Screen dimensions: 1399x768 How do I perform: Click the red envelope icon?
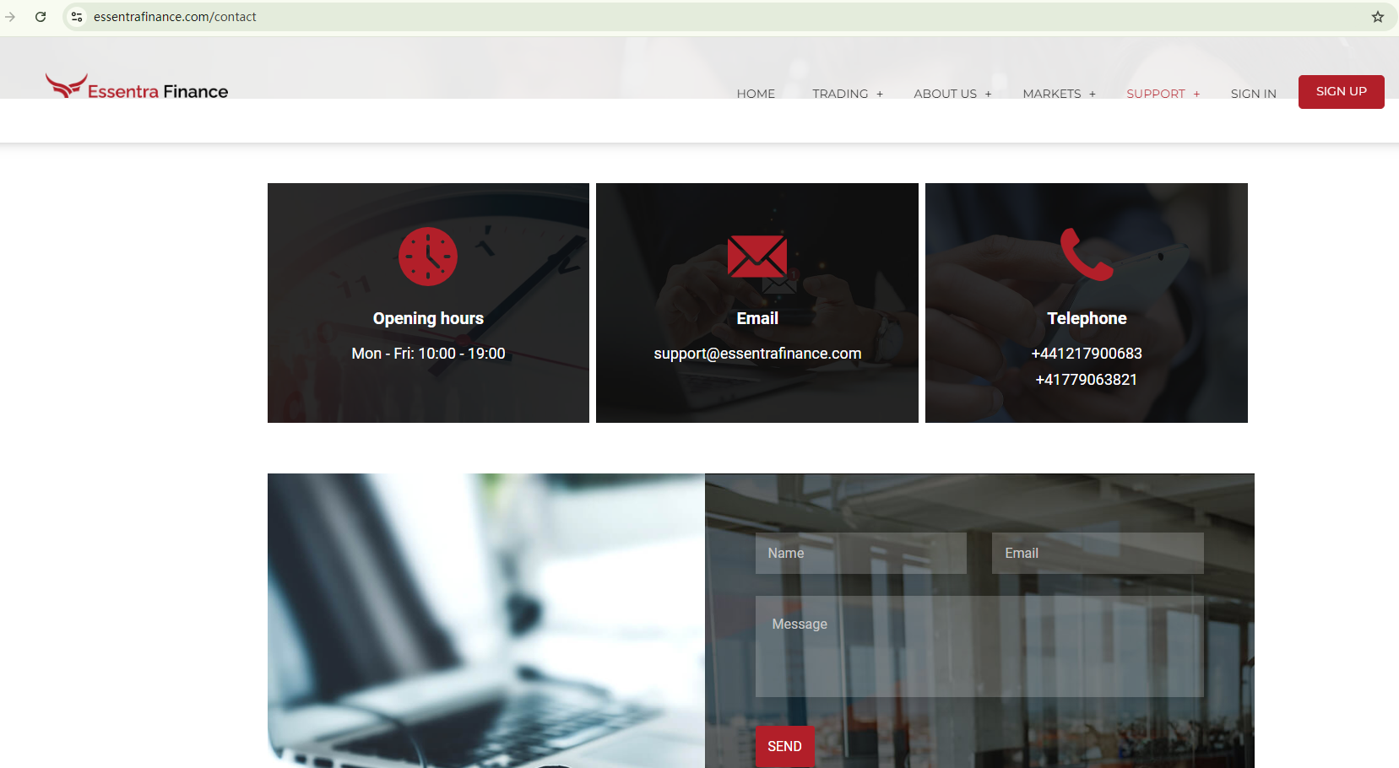pyautogui.click(x=757, y=257)
